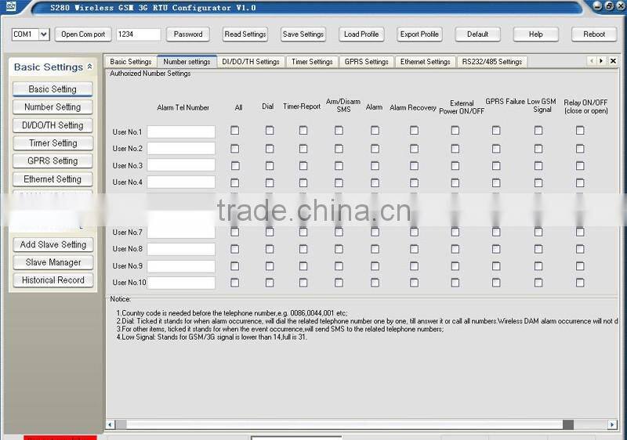Viewport: 627px width, 440px height.
Task: Collapse the Basic Settings sidebar panel
Action: click(89, 67)
